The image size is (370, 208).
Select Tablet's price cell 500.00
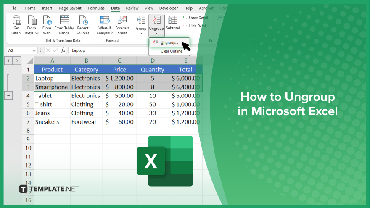pyautogui.click(x=119, y=96)
